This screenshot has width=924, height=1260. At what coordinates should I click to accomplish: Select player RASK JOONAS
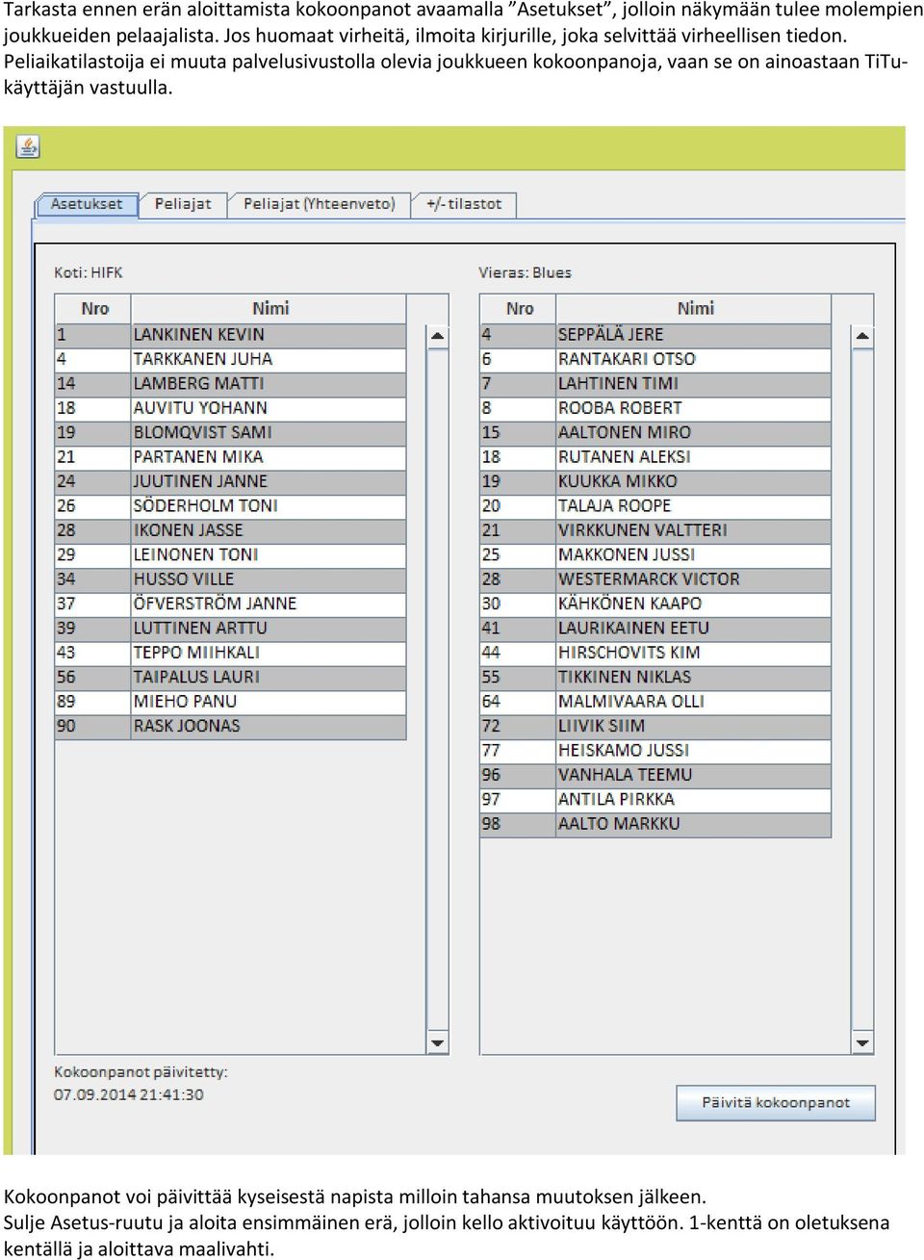[x=231, y=727]
